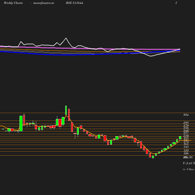The image size is (195, 195).
Task: Click the 210 price level label
Action: click(186, 136)
